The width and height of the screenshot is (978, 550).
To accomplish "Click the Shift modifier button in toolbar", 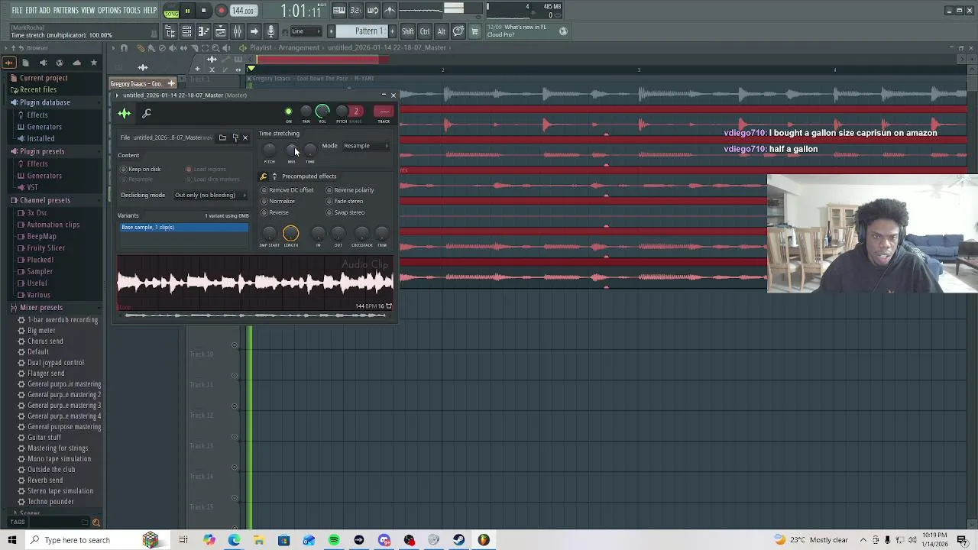I will (x=408, y=31).
